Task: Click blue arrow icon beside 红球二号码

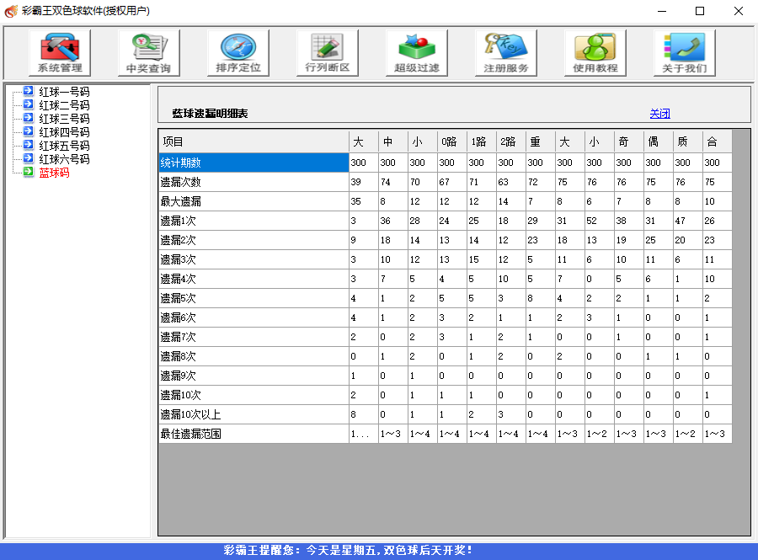Action: coord(29,104)
